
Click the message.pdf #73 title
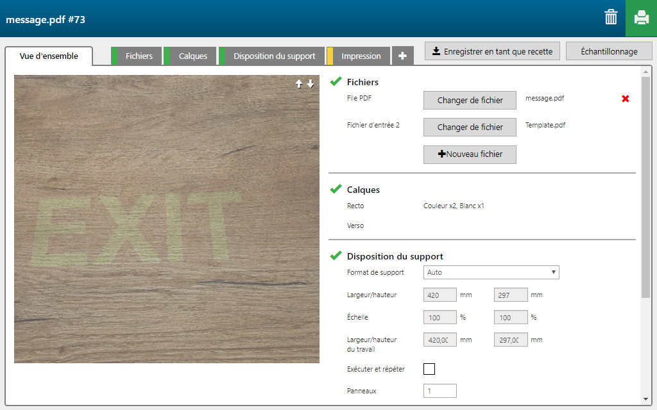(x=46, y=20)
